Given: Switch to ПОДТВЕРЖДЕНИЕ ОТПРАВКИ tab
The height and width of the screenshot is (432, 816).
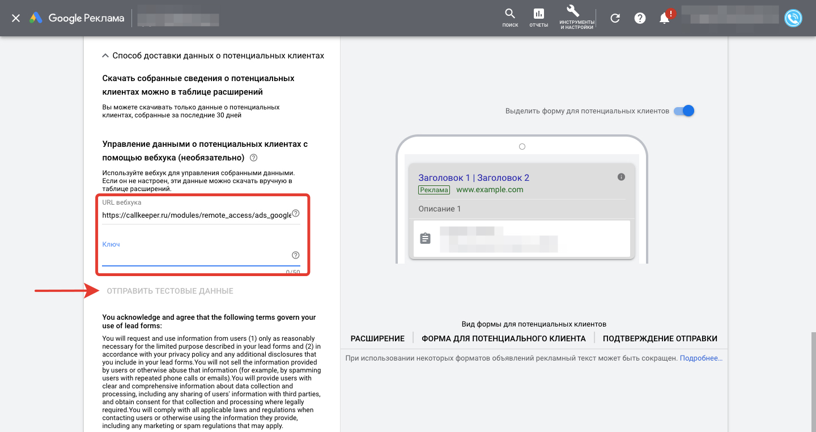Looking at the screenshot, I should (660, 338).
